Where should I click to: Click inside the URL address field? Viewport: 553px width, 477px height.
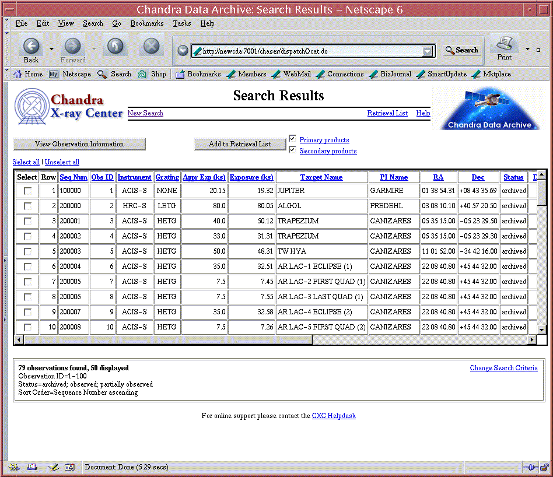[309, 51]
